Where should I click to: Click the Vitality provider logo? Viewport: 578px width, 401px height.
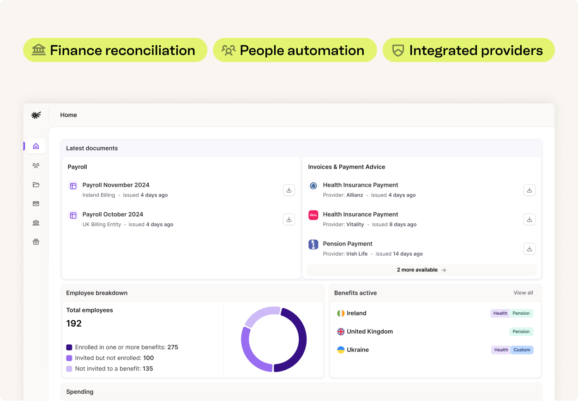click(x=313, y=215)
